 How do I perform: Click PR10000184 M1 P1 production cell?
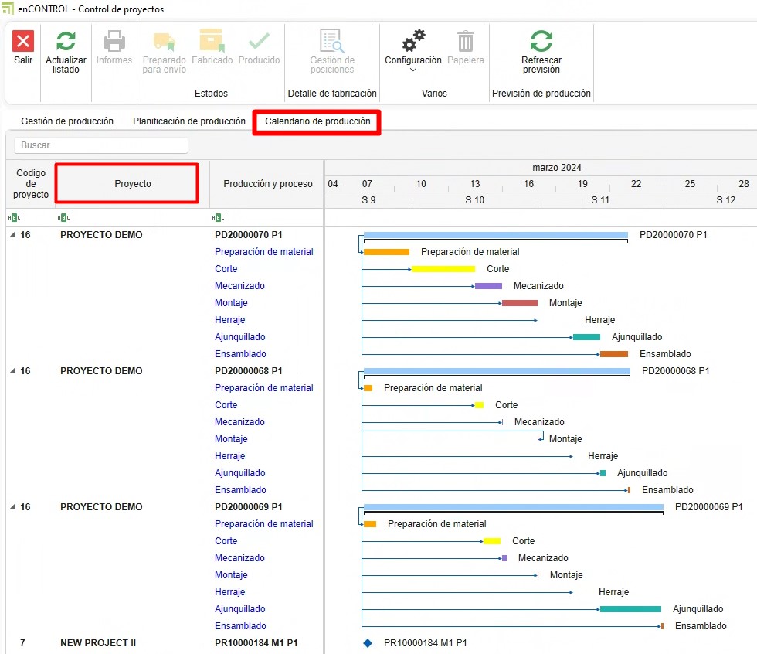(256, 643)
